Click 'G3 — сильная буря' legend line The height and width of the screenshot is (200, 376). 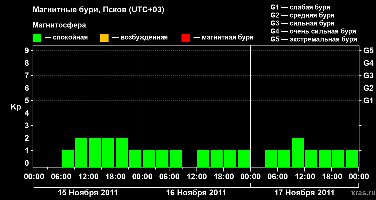(303, 23)
